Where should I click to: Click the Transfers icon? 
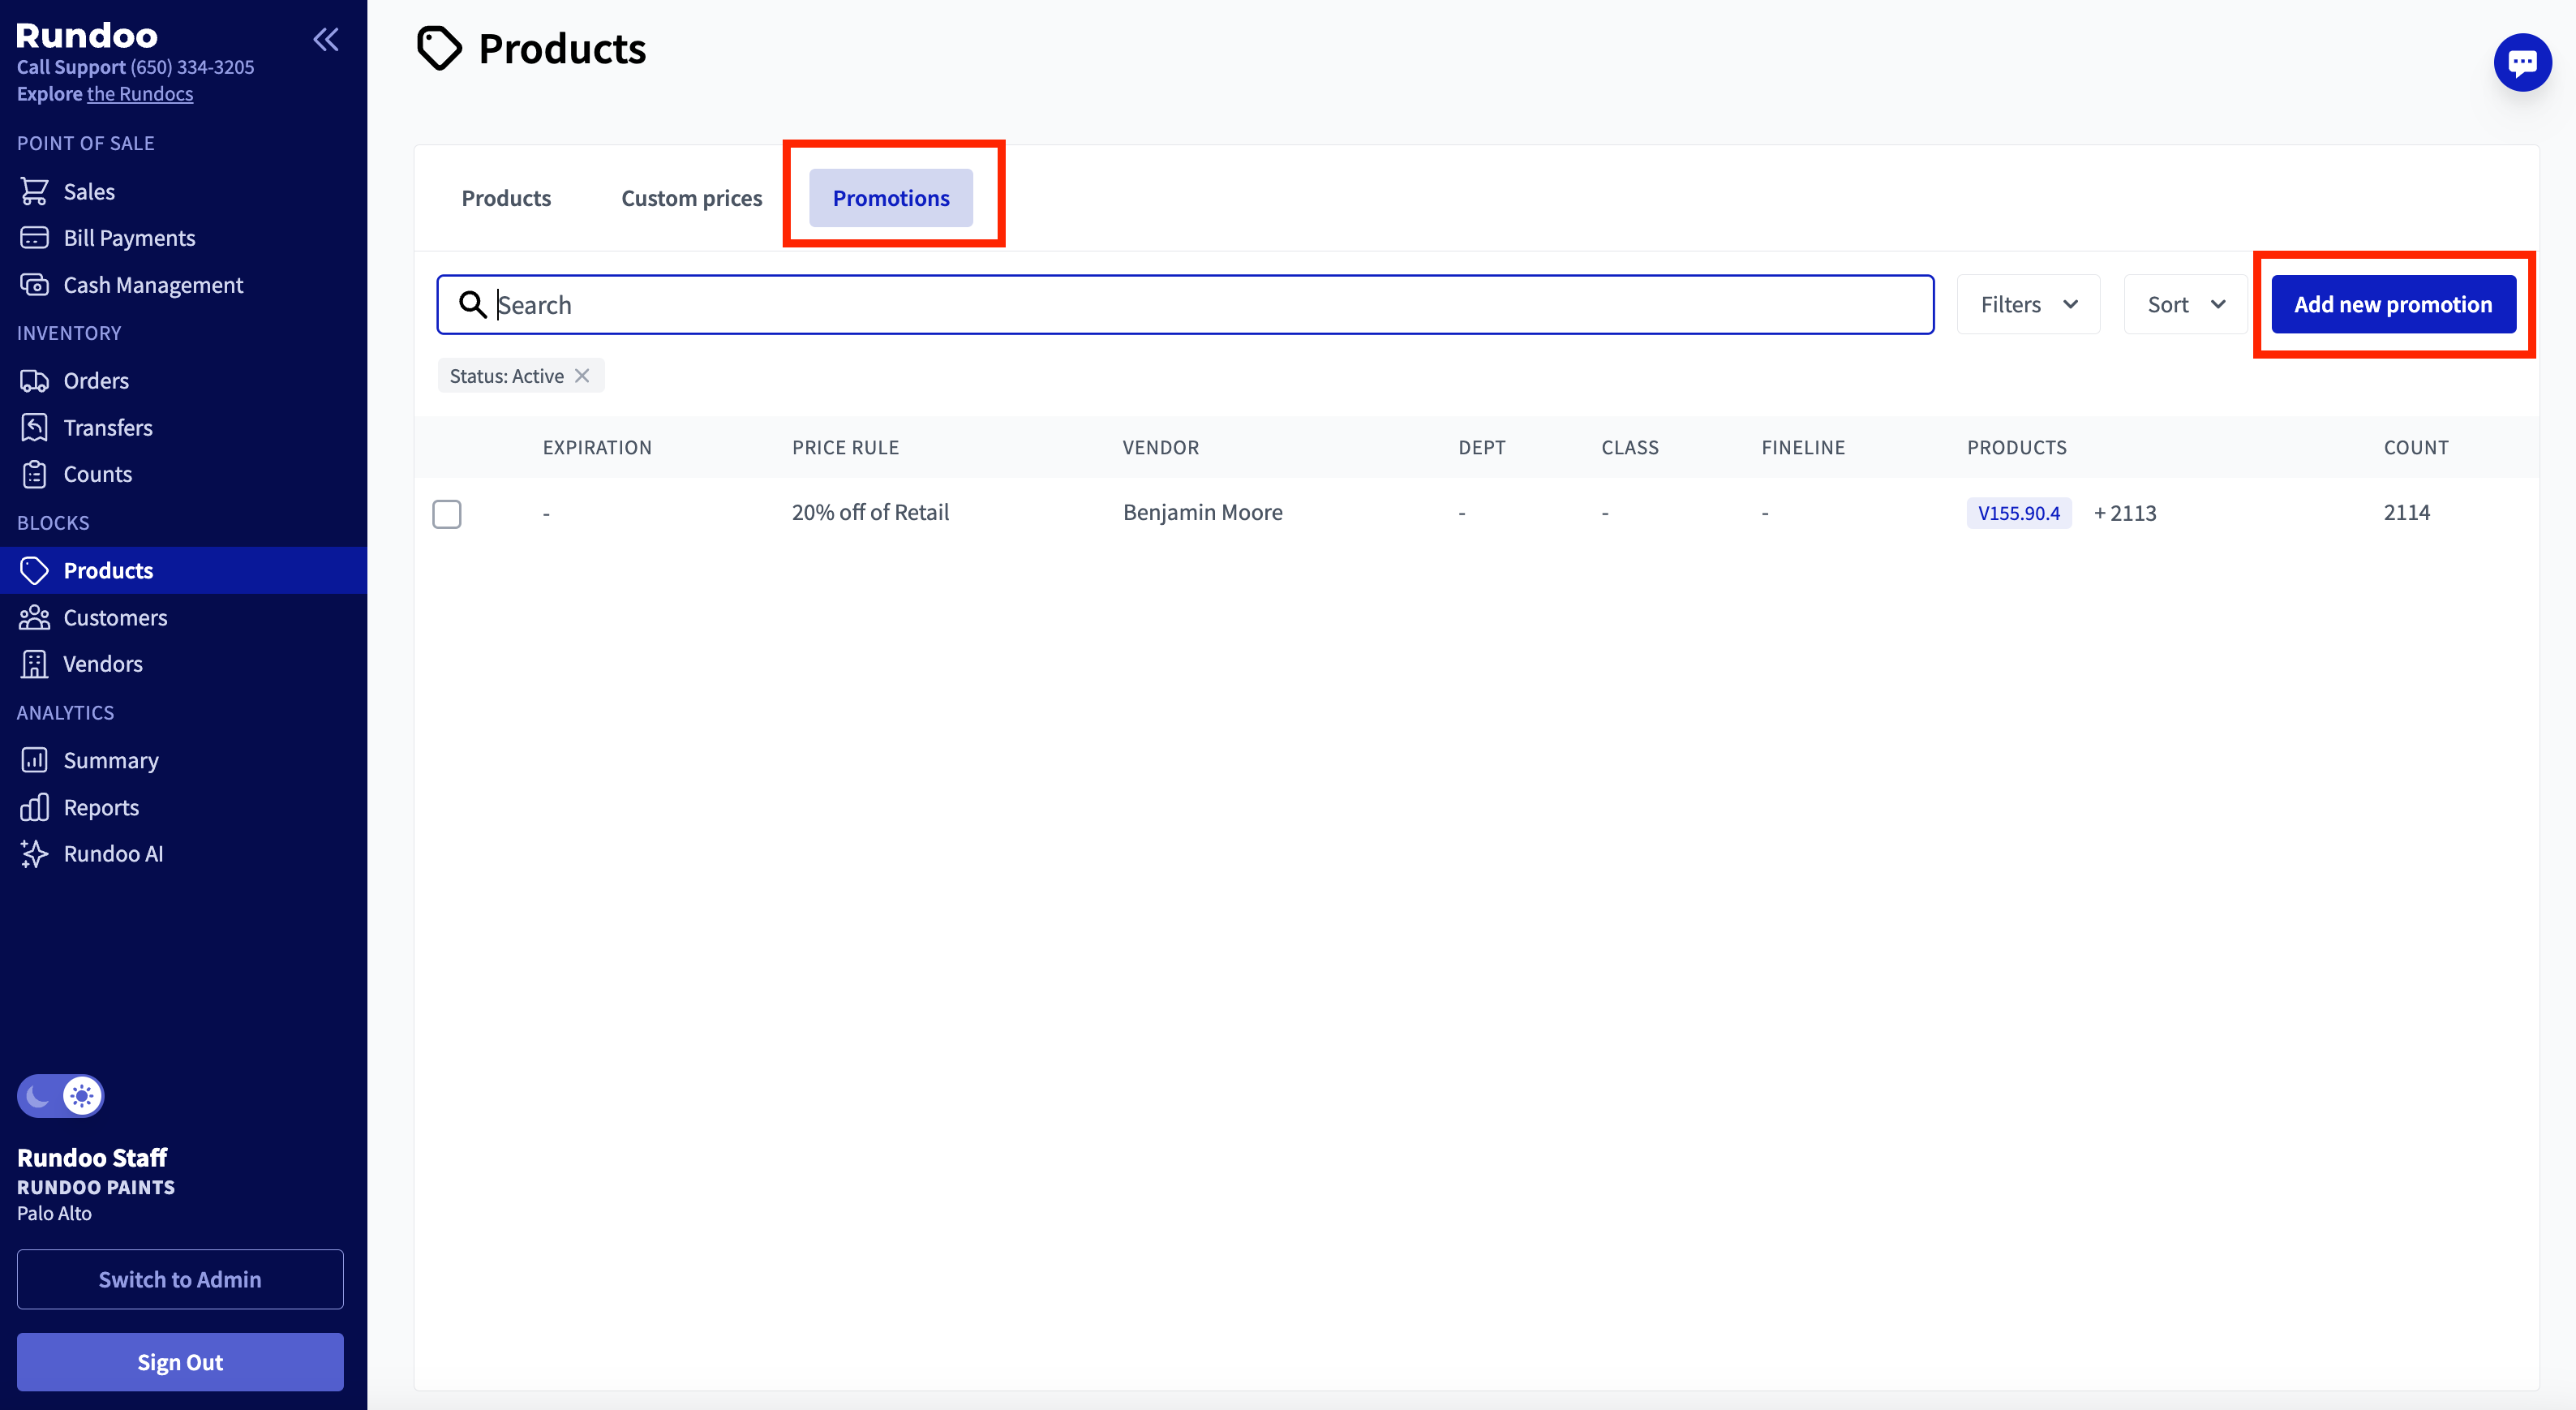34,428
